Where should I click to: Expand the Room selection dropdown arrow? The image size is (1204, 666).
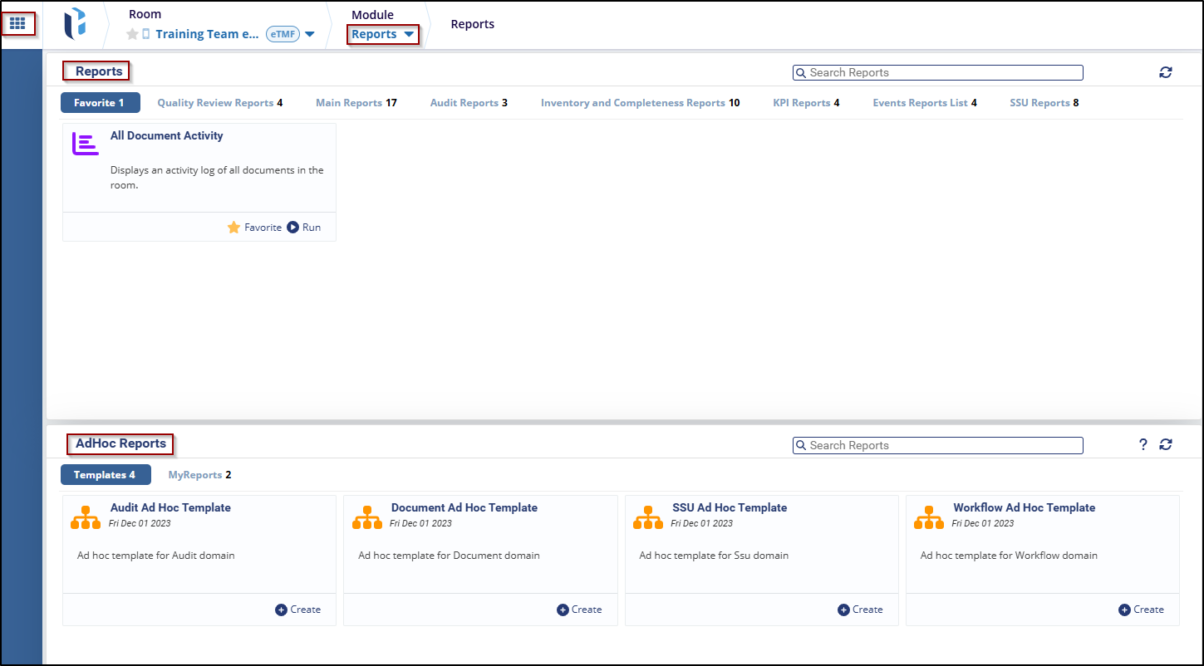[310, 35]
